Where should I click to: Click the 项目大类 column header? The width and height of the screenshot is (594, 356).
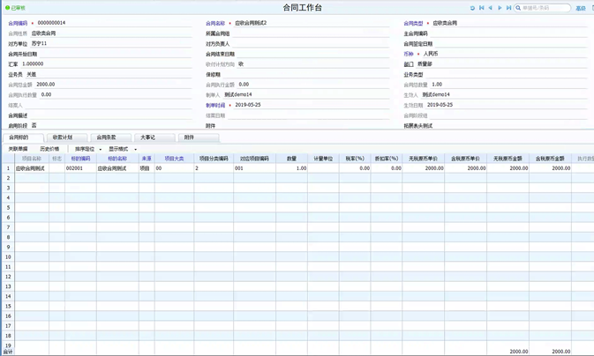click(174, 159)
